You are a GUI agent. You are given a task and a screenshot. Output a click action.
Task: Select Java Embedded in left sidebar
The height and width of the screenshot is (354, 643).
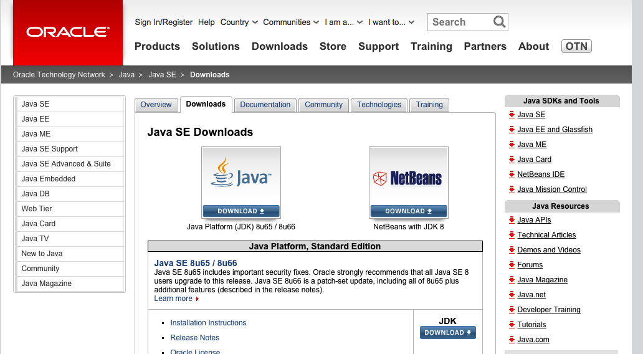tap(70, 179)
